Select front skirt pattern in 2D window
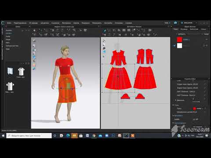The image size is (211, 158). (118, 78)
